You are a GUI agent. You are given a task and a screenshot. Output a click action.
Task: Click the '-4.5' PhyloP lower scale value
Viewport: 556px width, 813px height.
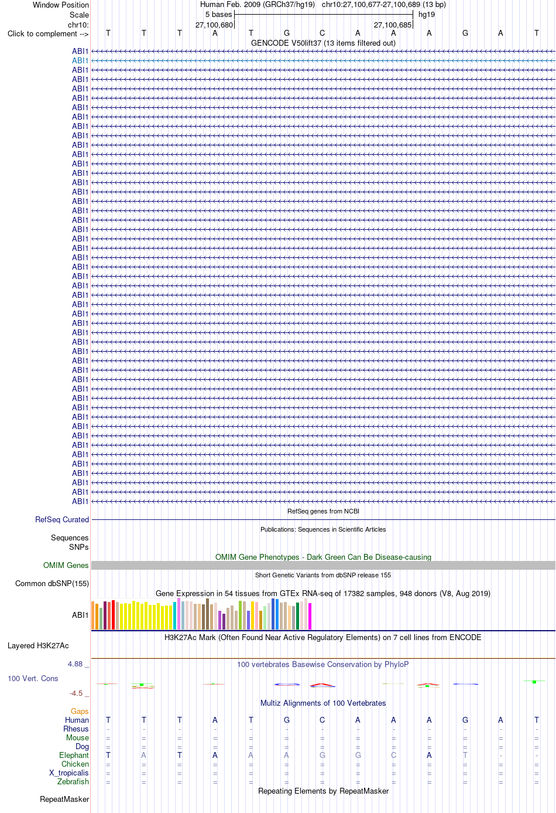(x=76, y=693)
